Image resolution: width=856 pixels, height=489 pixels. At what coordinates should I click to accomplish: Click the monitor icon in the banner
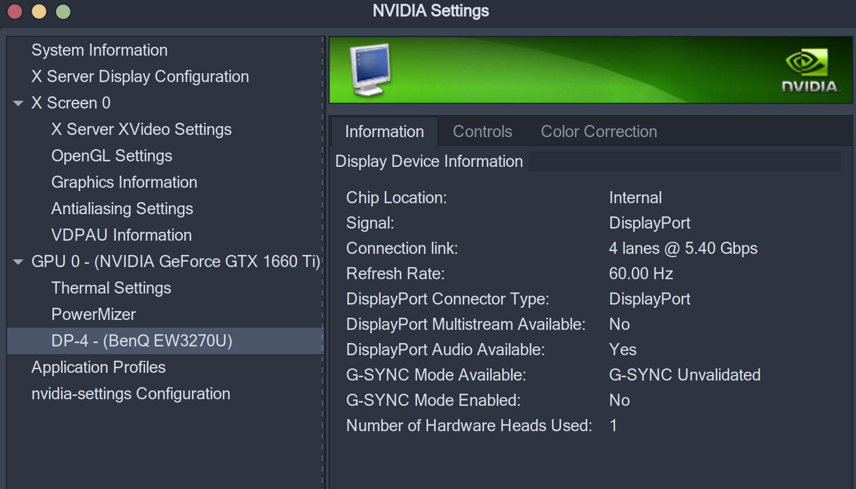pos(370,70)
